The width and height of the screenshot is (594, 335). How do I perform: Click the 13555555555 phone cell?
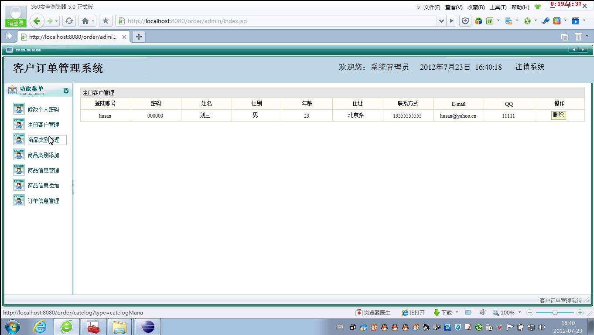(407, 115)
